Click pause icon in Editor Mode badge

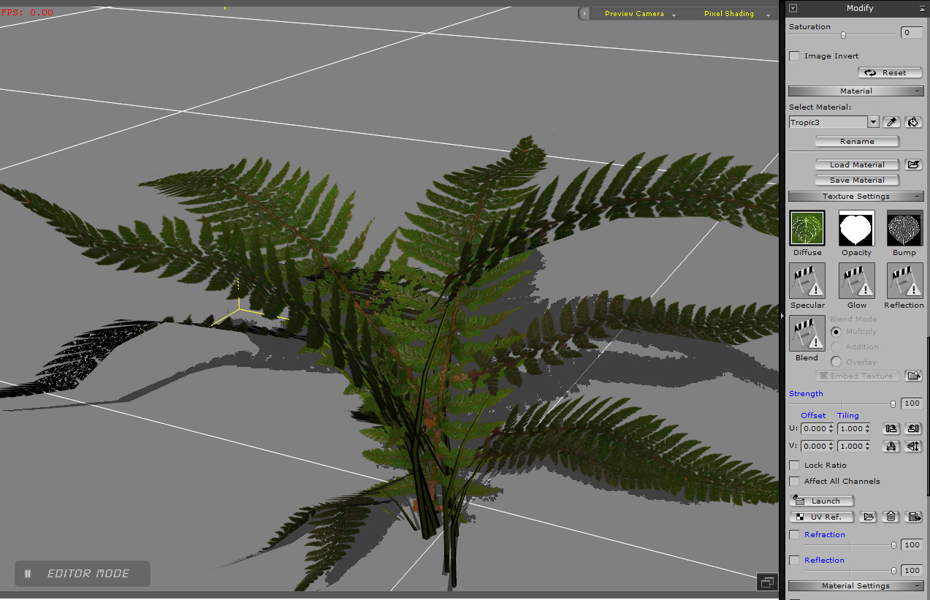coord(28,574)
